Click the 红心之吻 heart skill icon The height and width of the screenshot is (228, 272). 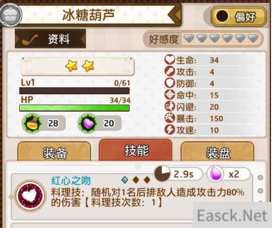31,195
